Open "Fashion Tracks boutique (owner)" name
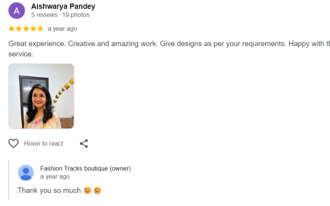Viewport: 330px width, 206px height. (85, 169)
